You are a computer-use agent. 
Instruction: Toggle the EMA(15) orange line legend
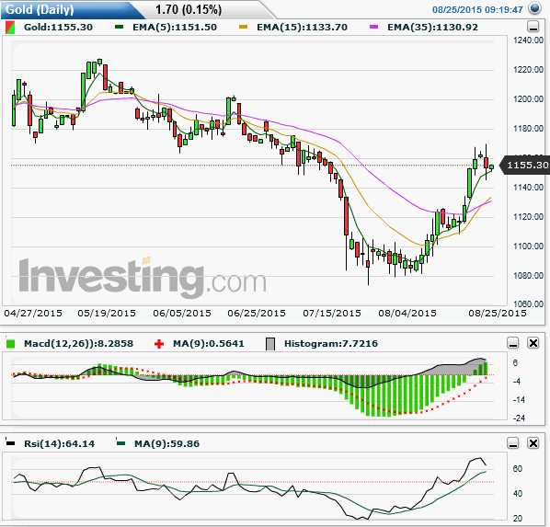point(243,27)
